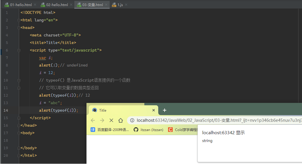302x164 pixels.
Task: Click the '<title>Title</title>' line
Action: (53, 43)
